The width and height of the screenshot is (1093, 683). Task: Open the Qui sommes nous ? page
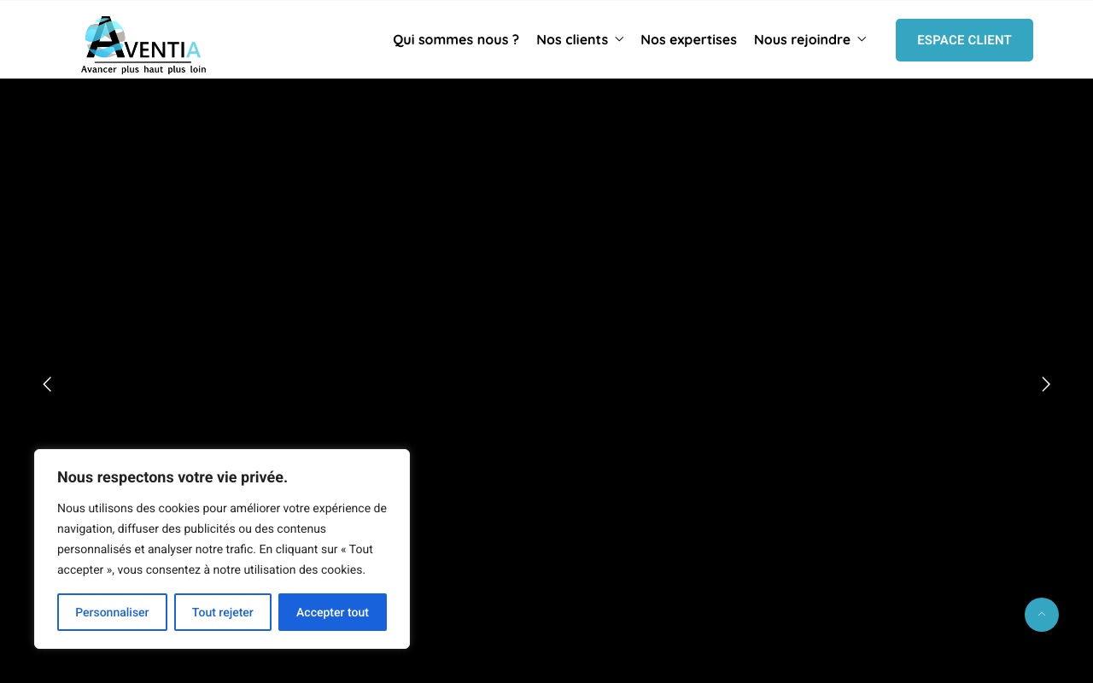point(456,39)
